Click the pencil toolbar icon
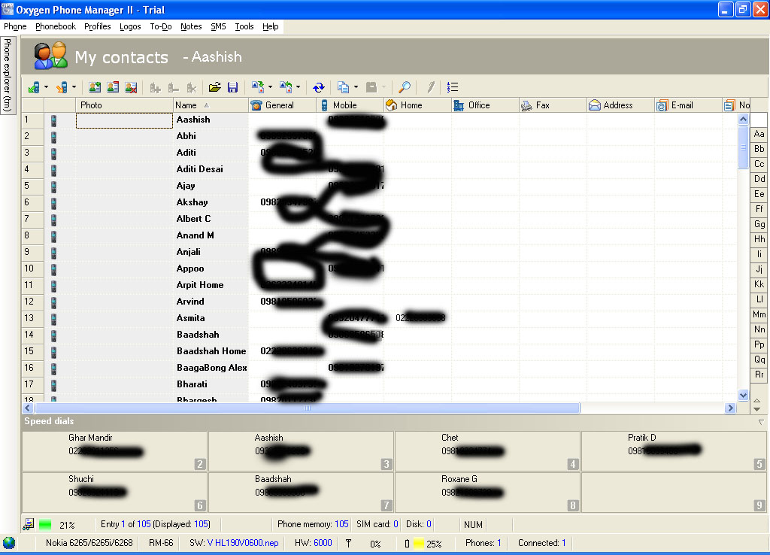Viewport: 770px width, 555px height. pyautogui.click(x=431, y=87)
